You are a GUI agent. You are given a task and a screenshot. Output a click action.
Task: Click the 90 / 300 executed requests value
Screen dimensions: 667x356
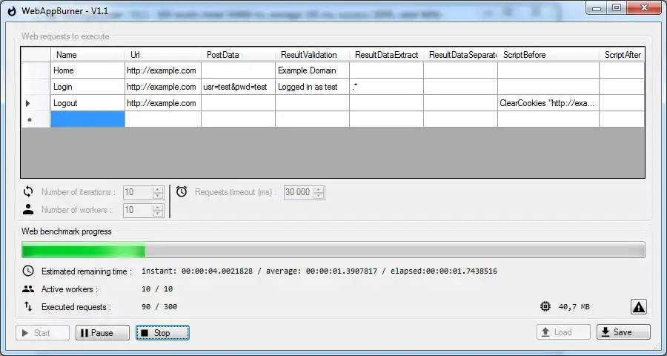(x=159, y=306)
